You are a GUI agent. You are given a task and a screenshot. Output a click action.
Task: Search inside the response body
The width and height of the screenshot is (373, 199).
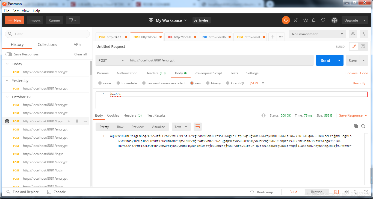tap(363, 126)
